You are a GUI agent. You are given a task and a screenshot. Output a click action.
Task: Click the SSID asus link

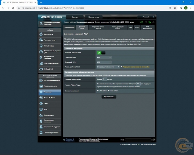(132, 22)
